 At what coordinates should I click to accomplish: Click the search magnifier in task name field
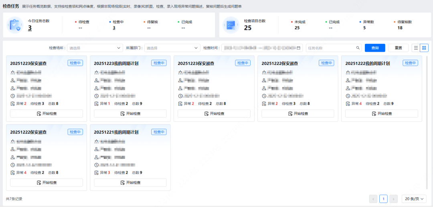point(358,48)
